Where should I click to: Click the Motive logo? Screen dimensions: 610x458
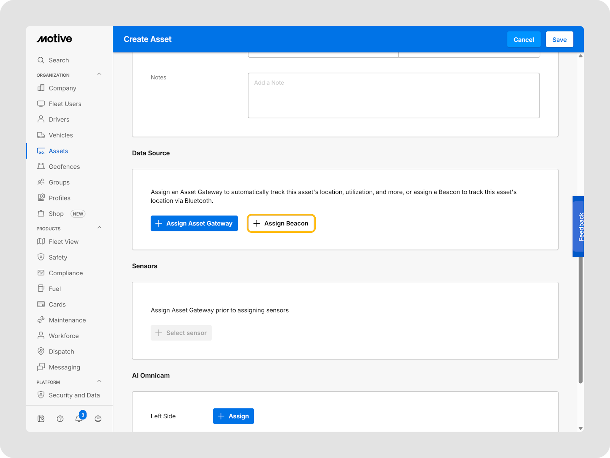(54, 39)
